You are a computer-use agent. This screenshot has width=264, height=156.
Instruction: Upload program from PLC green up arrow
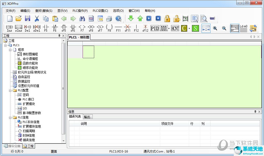click(x=140, y=18)
